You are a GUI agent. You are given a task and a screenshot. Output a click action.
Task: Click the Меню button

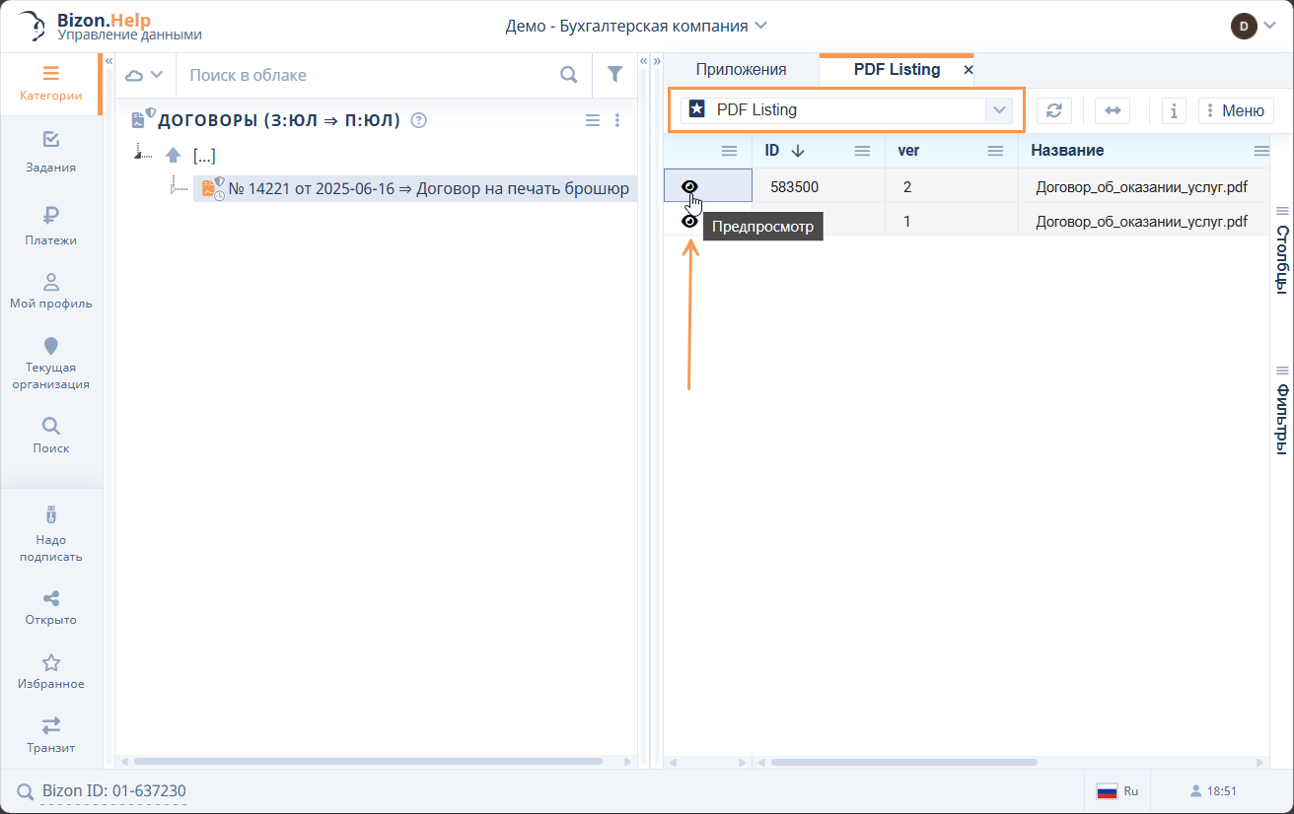coord(1234,110)
